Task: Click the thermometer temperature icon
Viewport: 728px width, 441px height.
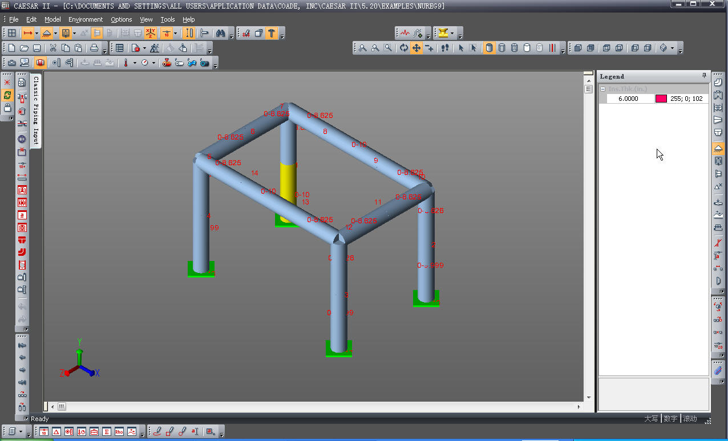Action: [x=126, y=63]
